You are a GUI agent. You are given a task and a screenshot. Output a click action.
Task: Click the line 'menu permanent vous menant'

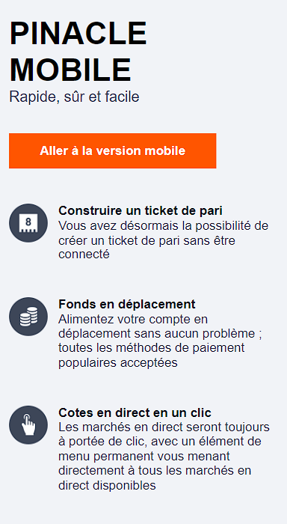pyautogui.click(x=144, y=456)
